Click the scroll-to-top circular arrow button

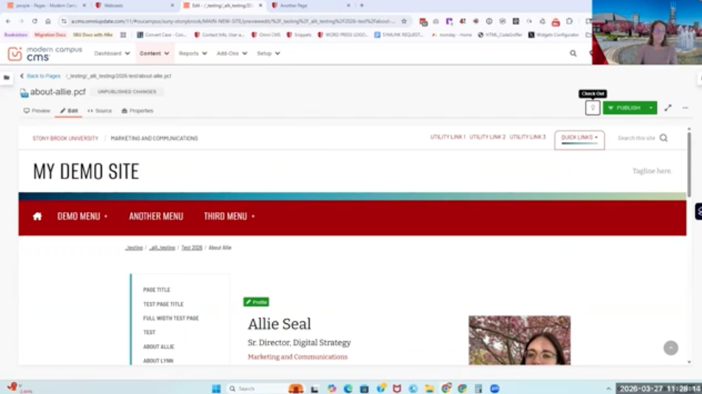671,348
